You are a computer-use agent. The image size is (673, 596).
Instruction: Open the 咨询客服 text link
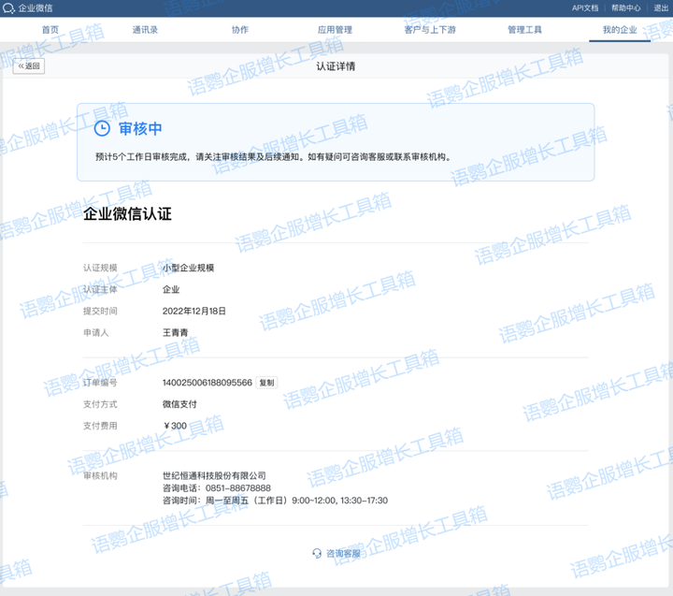pos(343,553)
